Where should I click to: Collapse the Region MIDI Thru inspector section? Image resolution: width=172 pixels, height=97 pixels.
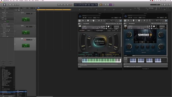(1, 8)
